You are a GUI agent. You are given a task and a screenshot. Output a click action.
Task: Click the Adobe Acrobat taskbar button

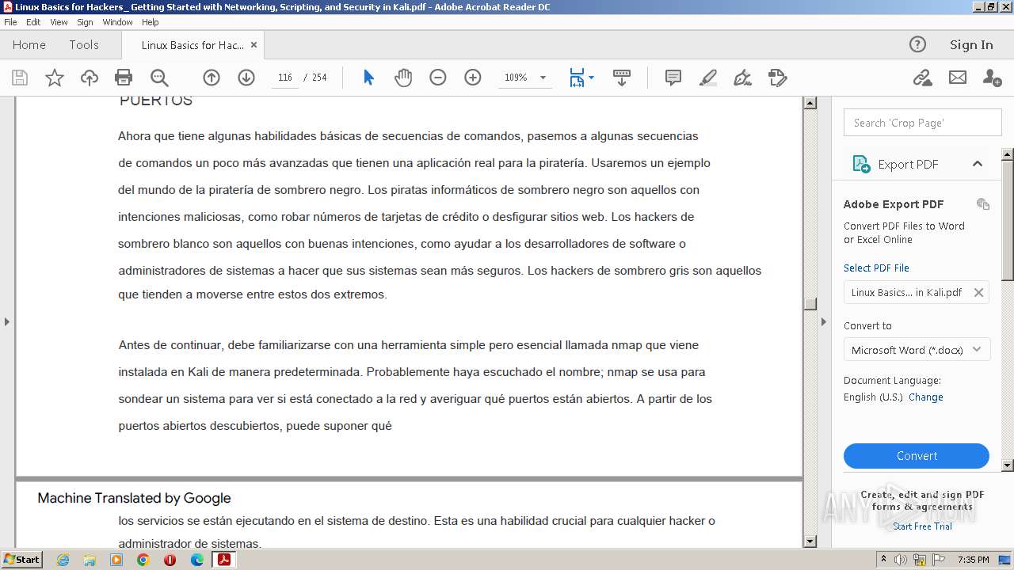[224, 560]
